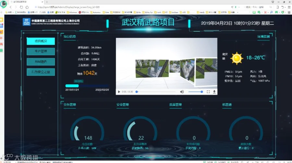Click the 质量管理 section heading
Image resolution: width=292 pixels, height=163 pixels.
pyautogui.click(x=176, y=105)
